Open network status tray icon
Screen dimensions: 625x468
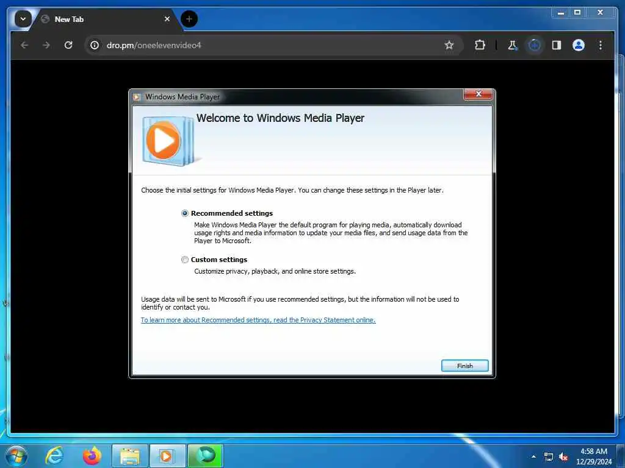549,457
